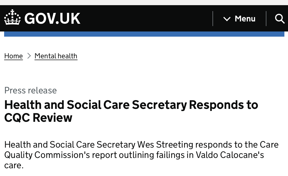Viewport: 288px width, 176px height.
Task: Click the breadcrumb separator chevron
Action: coord(29,56)
